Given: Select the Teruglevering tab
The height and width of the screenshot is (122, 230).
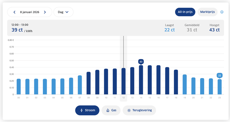Looking at the screenshot, I should pos(139,110).
